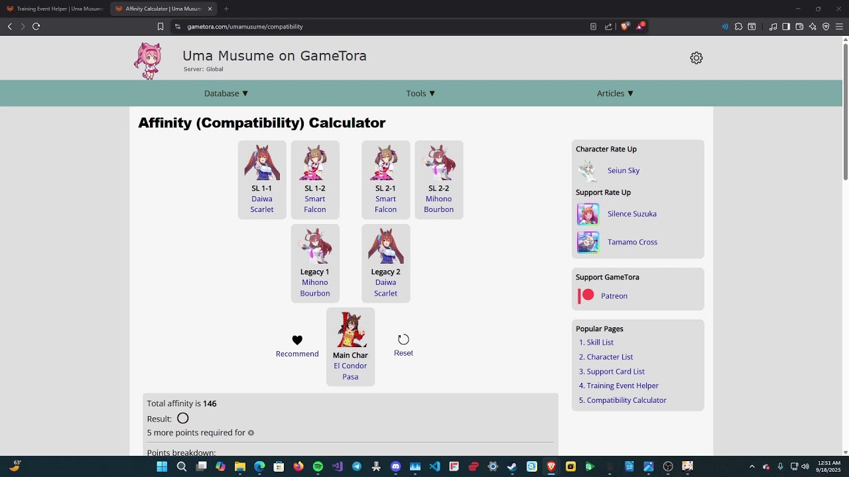Screen dimensions: 849x477
Task: Click the share page icon in address bar
Action: tap(608, 26)
